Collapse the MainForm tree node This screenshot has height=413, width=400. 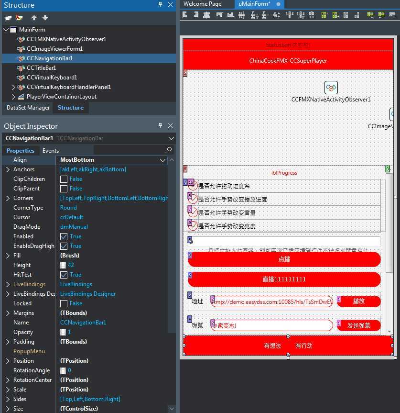point(6,30)
